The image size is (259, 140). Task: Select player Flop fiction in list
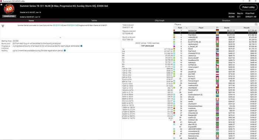click(x=192, y=35)
